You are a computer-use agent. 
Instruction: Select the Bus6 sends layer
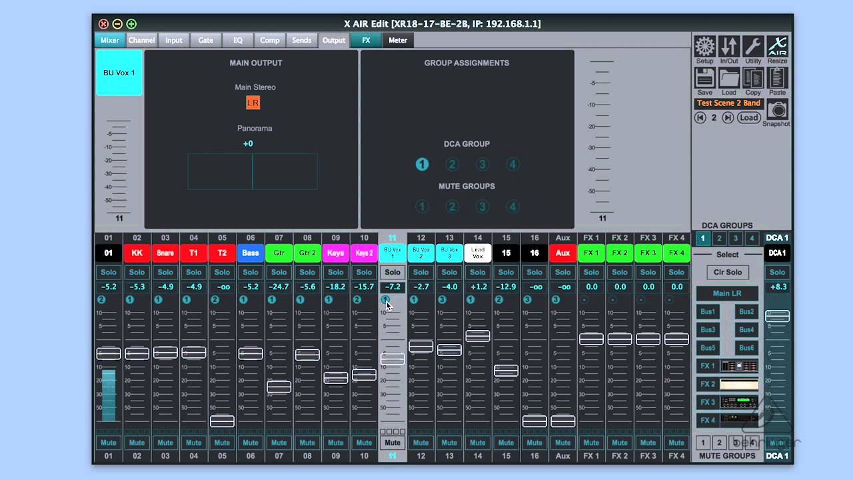point(747,348)
